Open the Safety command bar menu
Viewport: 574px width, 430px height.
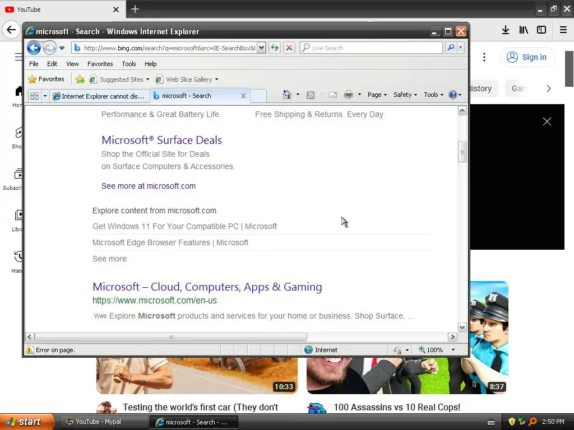point(405,95)
